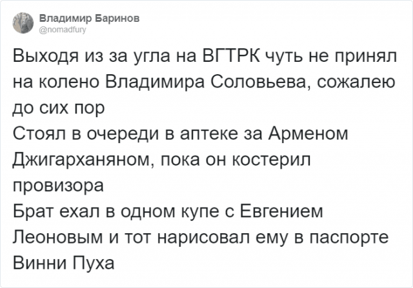Click the word Леоновым in the tweet
This screenshot has width=413, height=288.
pyautogui.click(x=57, y=237)
